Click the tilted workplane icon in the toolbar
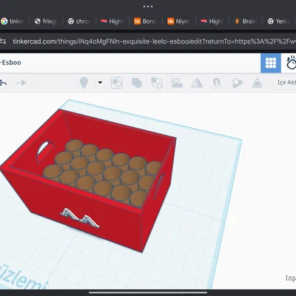Screen dimensions: 296x296 click(x=238, y=83)
